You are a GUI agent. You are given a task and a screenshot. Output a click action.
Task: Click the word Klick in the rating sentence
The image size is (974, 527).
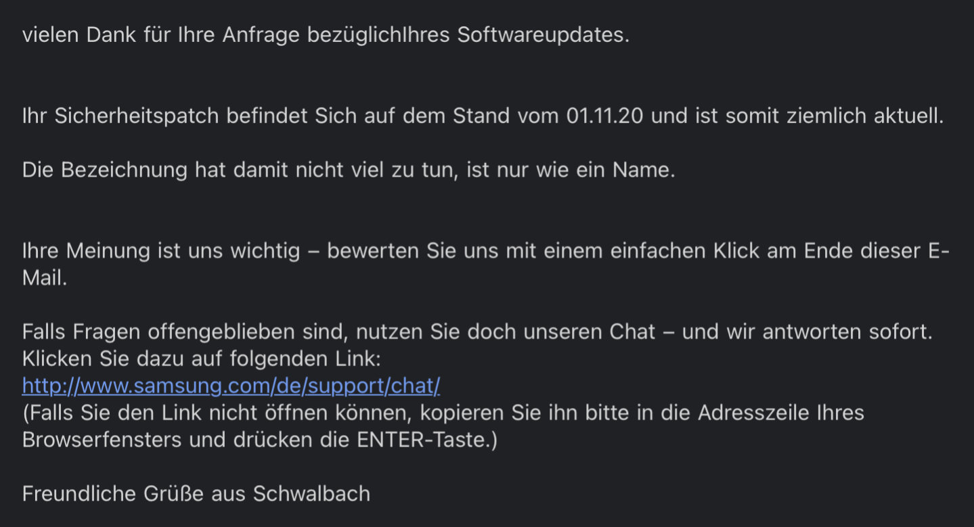(734, 251)
